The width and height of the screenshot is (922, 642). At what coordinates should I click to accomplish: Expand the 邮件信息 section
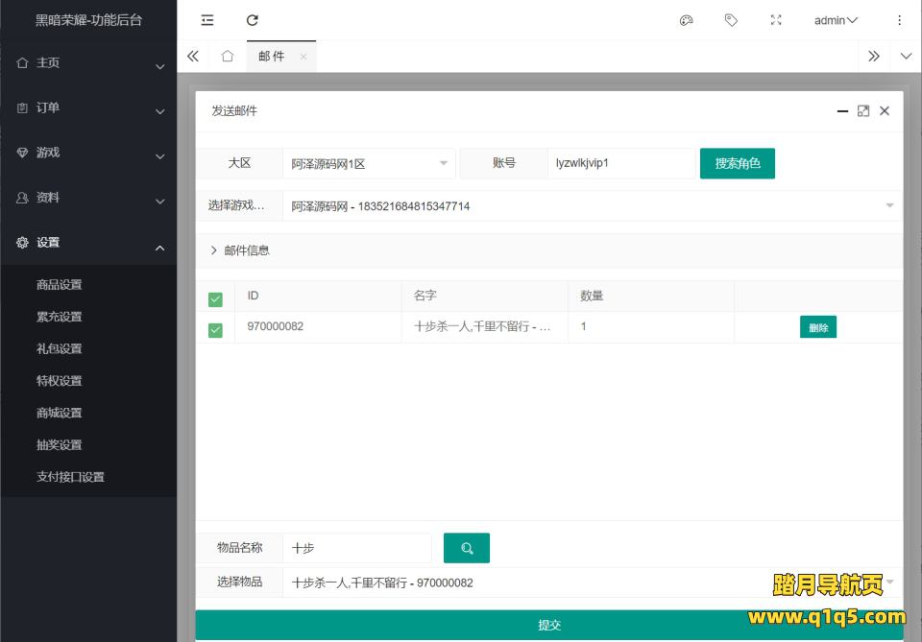click(x=240, y=250)
